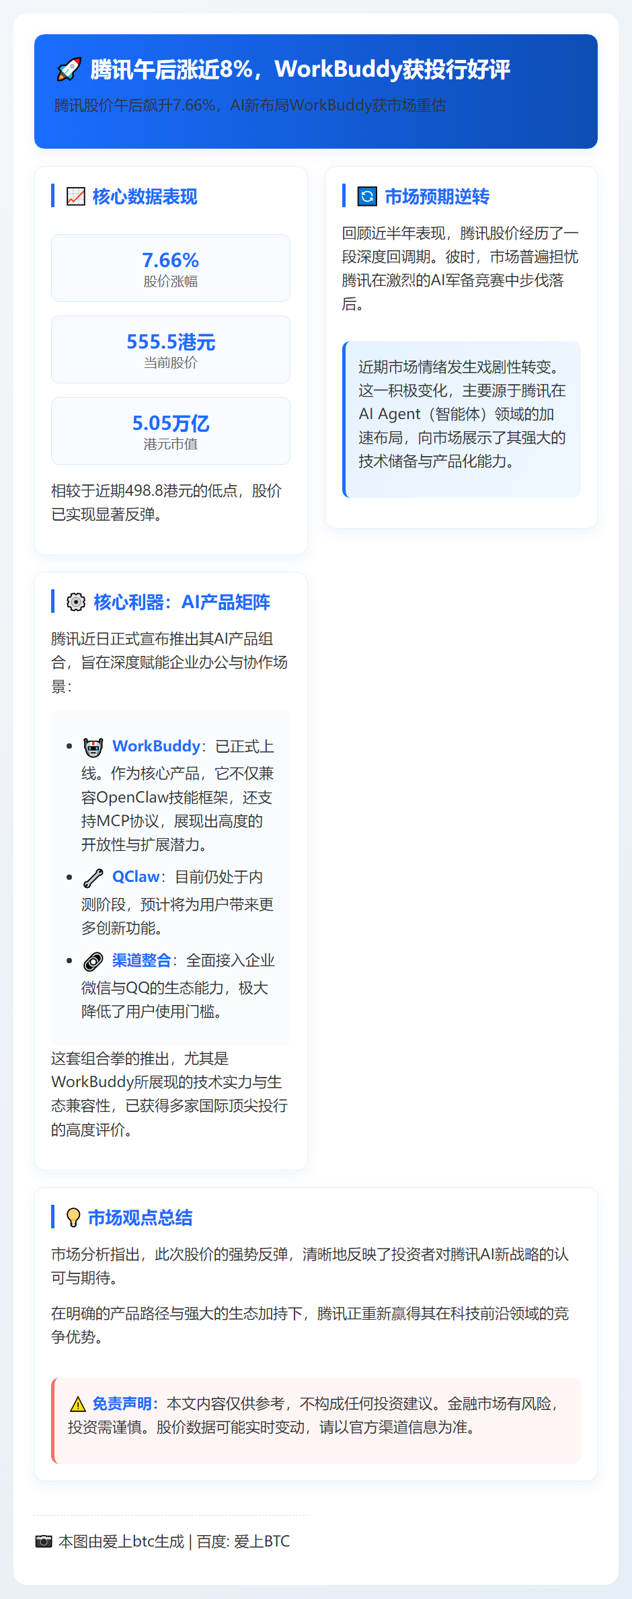Image resolution: width=632 pixels, height=1599 pixels.
Task: Click the 555.5港元 当前股价 card
Action: (171, 349)
